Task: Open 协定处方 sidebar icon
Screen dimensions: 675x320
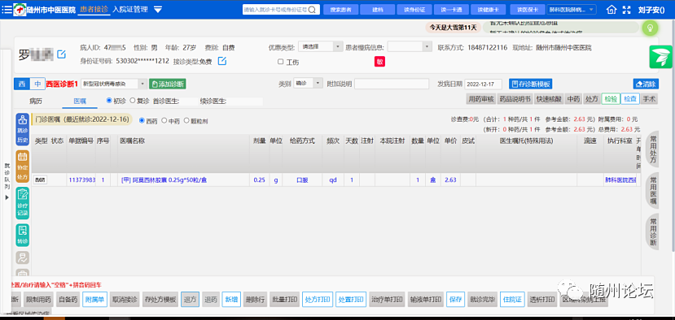Action: (x=22, y=166)
